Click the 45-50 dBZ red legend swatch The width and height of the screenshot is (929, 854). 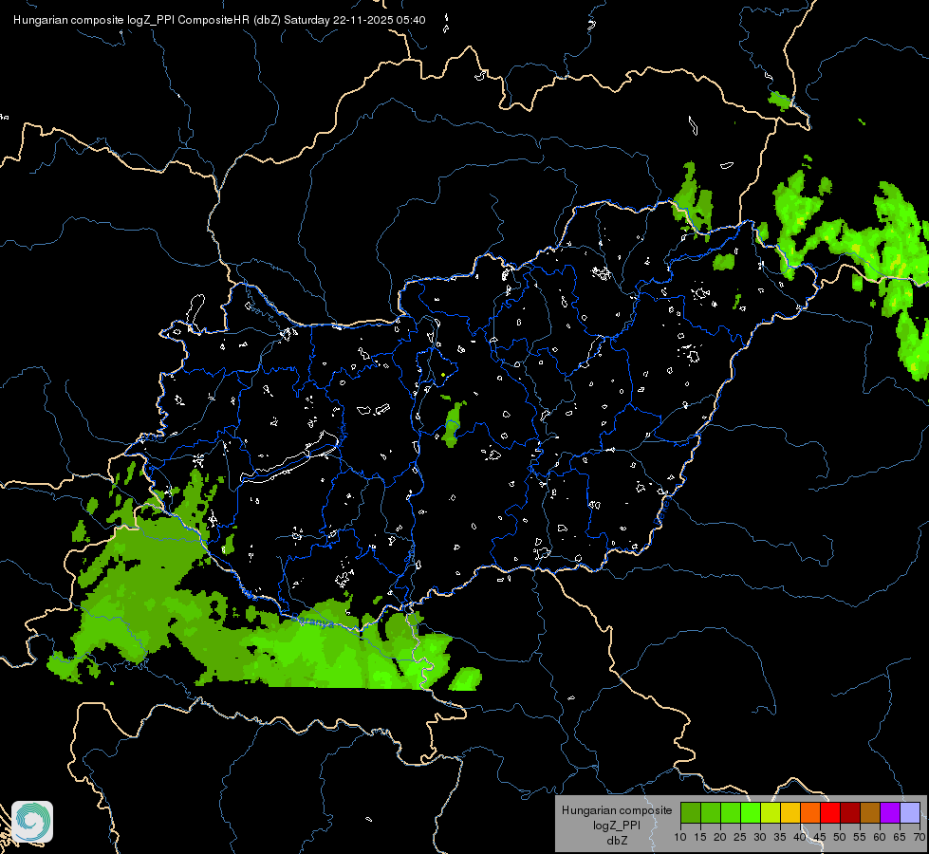point(830,812)
